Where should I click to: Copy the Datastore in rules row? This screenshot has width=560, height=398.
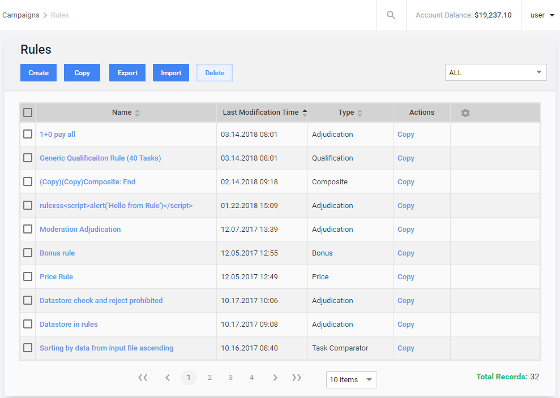point(406,324)
